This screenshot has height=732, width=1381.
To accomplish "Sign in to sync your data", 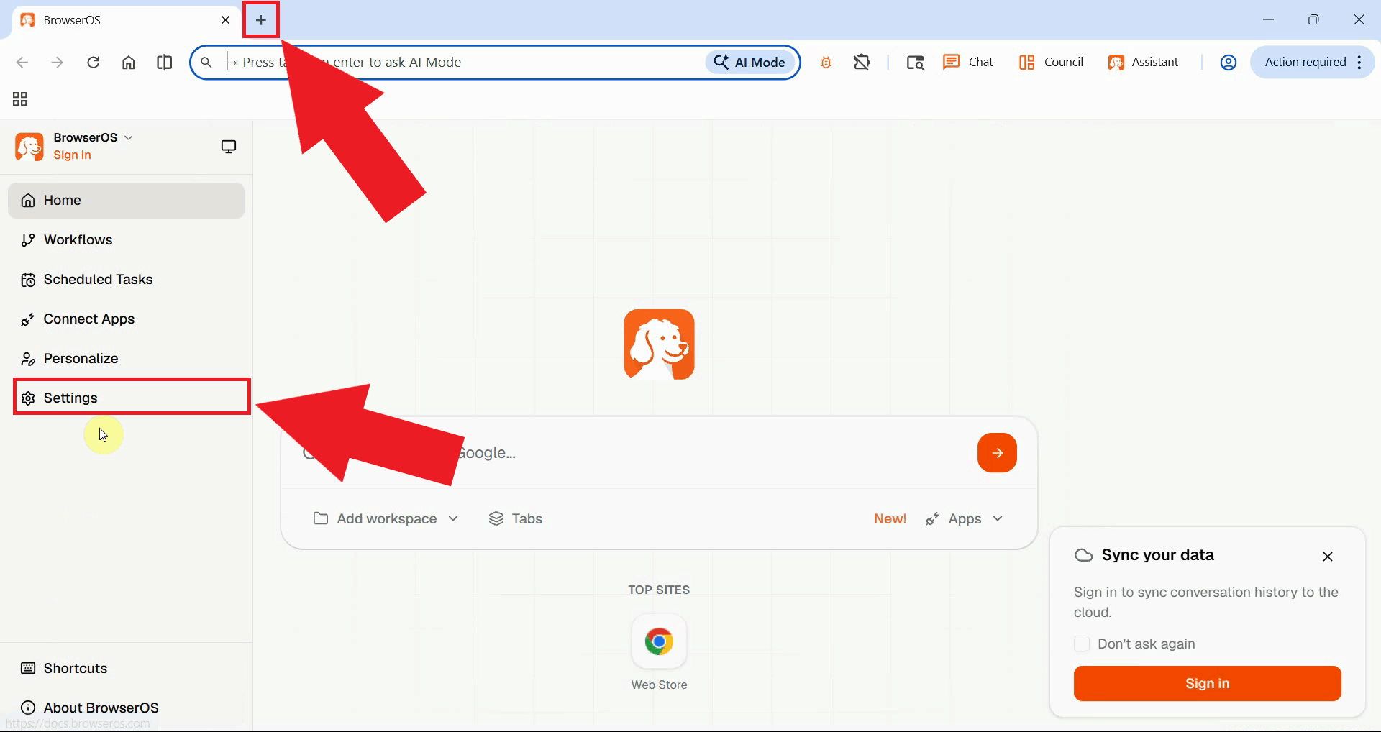I will point(1207,683).
